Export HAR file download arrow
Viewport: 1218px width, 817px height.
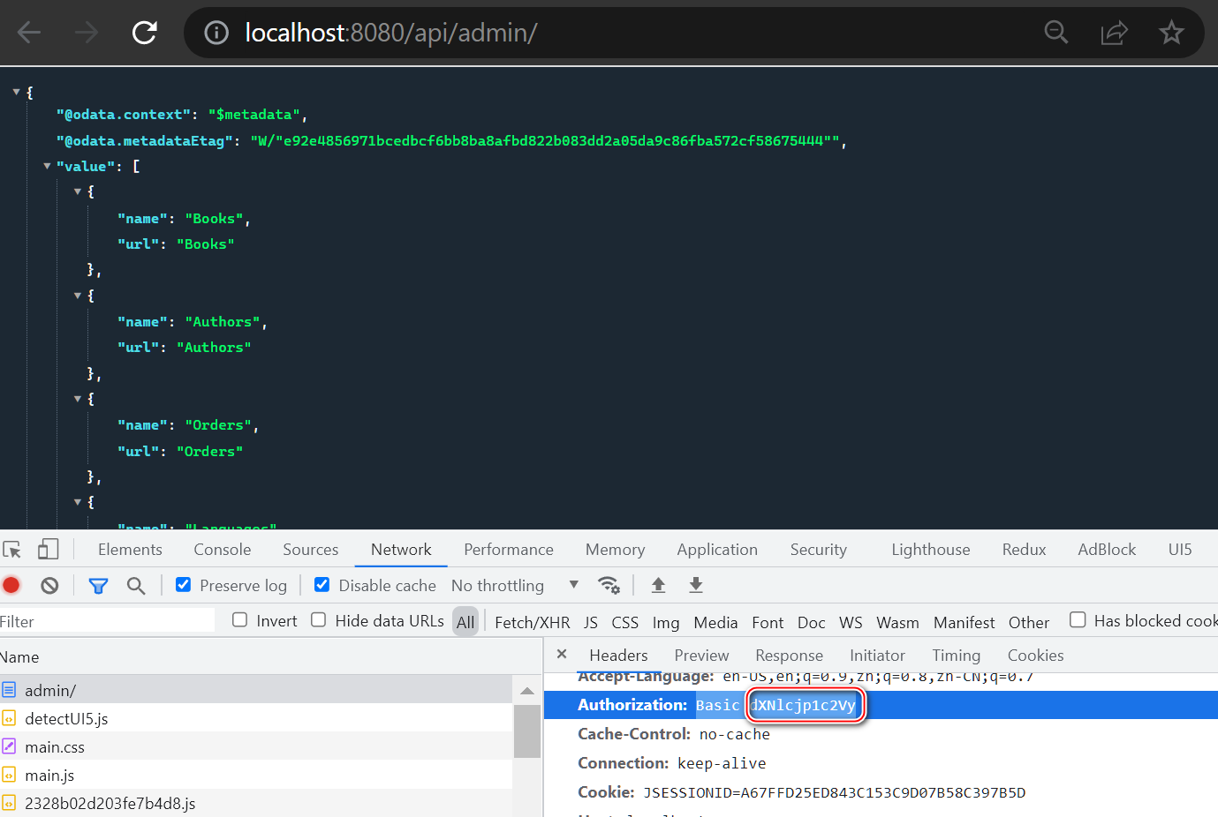click(x=696, y=585)
